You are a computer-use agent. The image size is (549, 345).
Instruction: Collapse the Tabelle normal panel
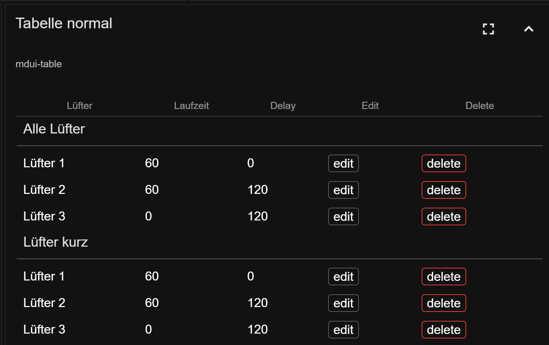point(529,29)
